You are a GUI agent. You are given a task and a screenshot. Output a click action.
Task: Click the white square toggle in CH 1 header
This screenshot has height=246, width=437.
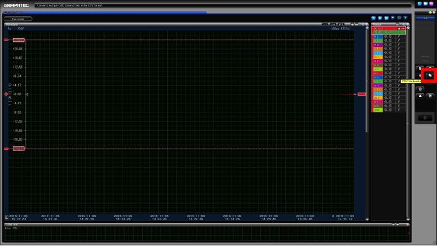pyautogui.click(x=399, y=28)
